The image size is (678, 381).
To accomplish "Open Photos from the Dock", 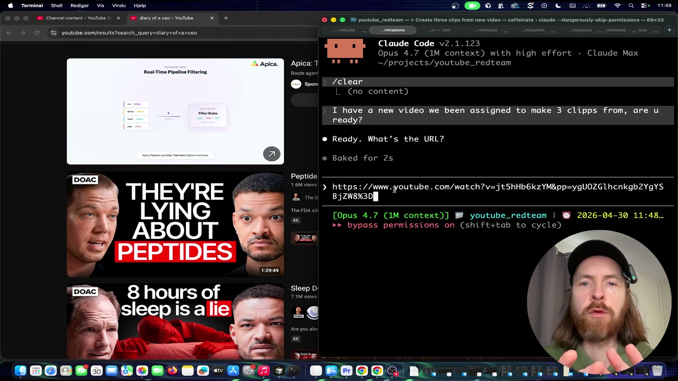I will (x=142, y=371).
